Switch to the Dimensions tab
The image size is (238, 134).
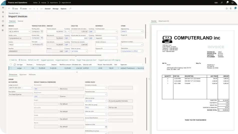tap(13, 75)
